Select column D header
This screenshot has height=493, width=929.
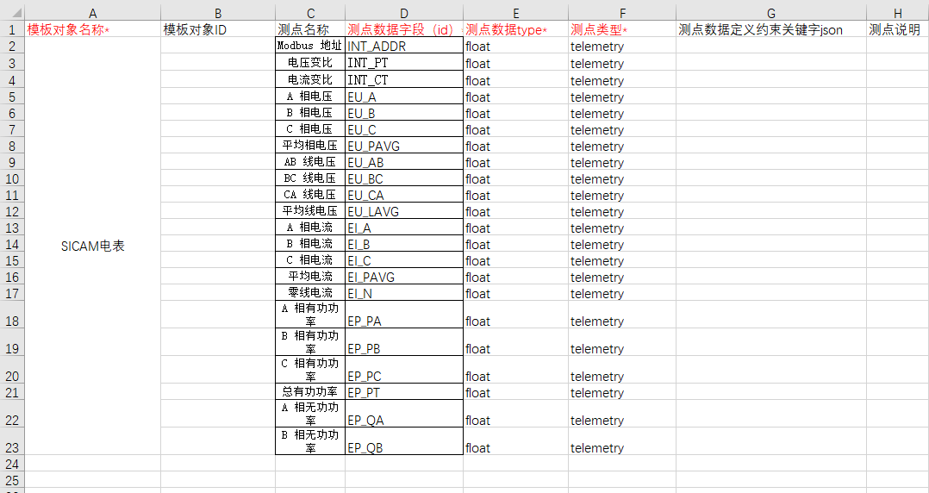(404, 13)
